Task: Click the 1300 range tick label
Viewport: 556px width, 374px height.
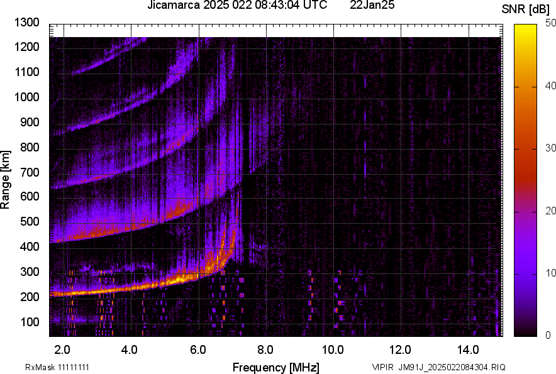Action: tap(27, 23)
